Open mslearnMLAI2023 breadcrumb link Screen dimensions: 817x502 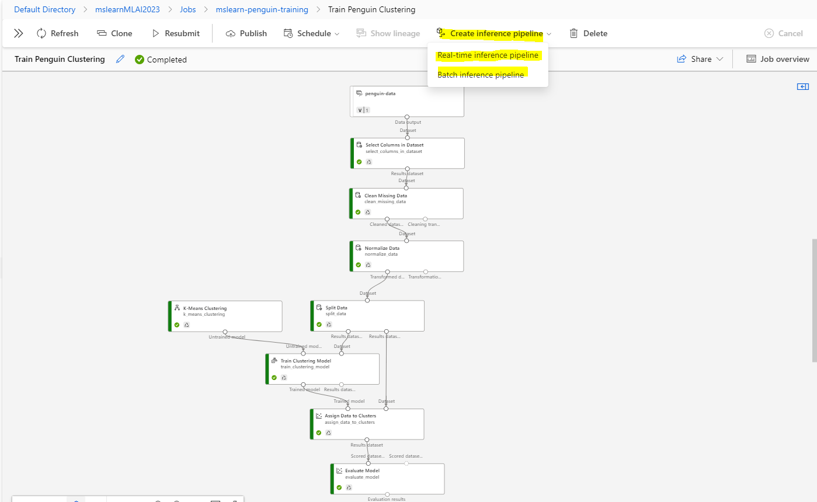(127, 9)
